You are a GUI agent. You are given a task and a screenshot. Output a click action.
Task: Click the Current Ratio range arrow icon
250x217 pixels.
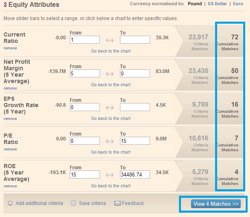(x=110, y=40)
